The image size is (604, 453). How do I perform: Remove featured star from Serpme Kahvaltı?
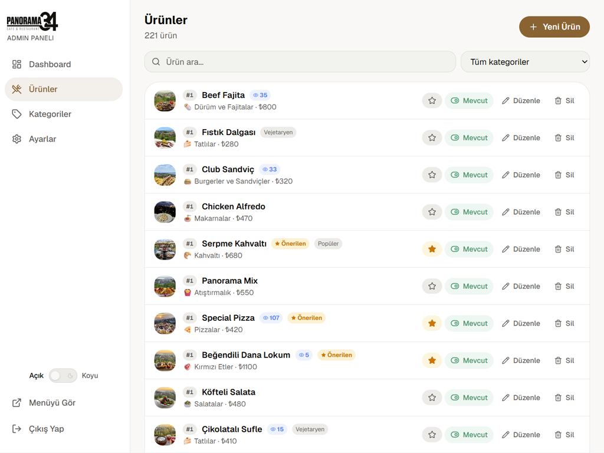click(x=432, y=250)
